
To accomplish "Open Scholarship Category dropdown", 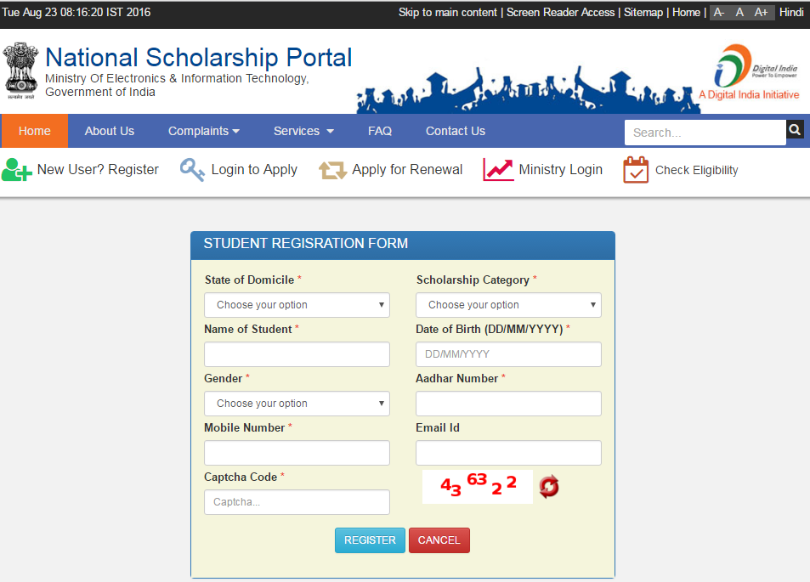I will [x=508, y=305].
